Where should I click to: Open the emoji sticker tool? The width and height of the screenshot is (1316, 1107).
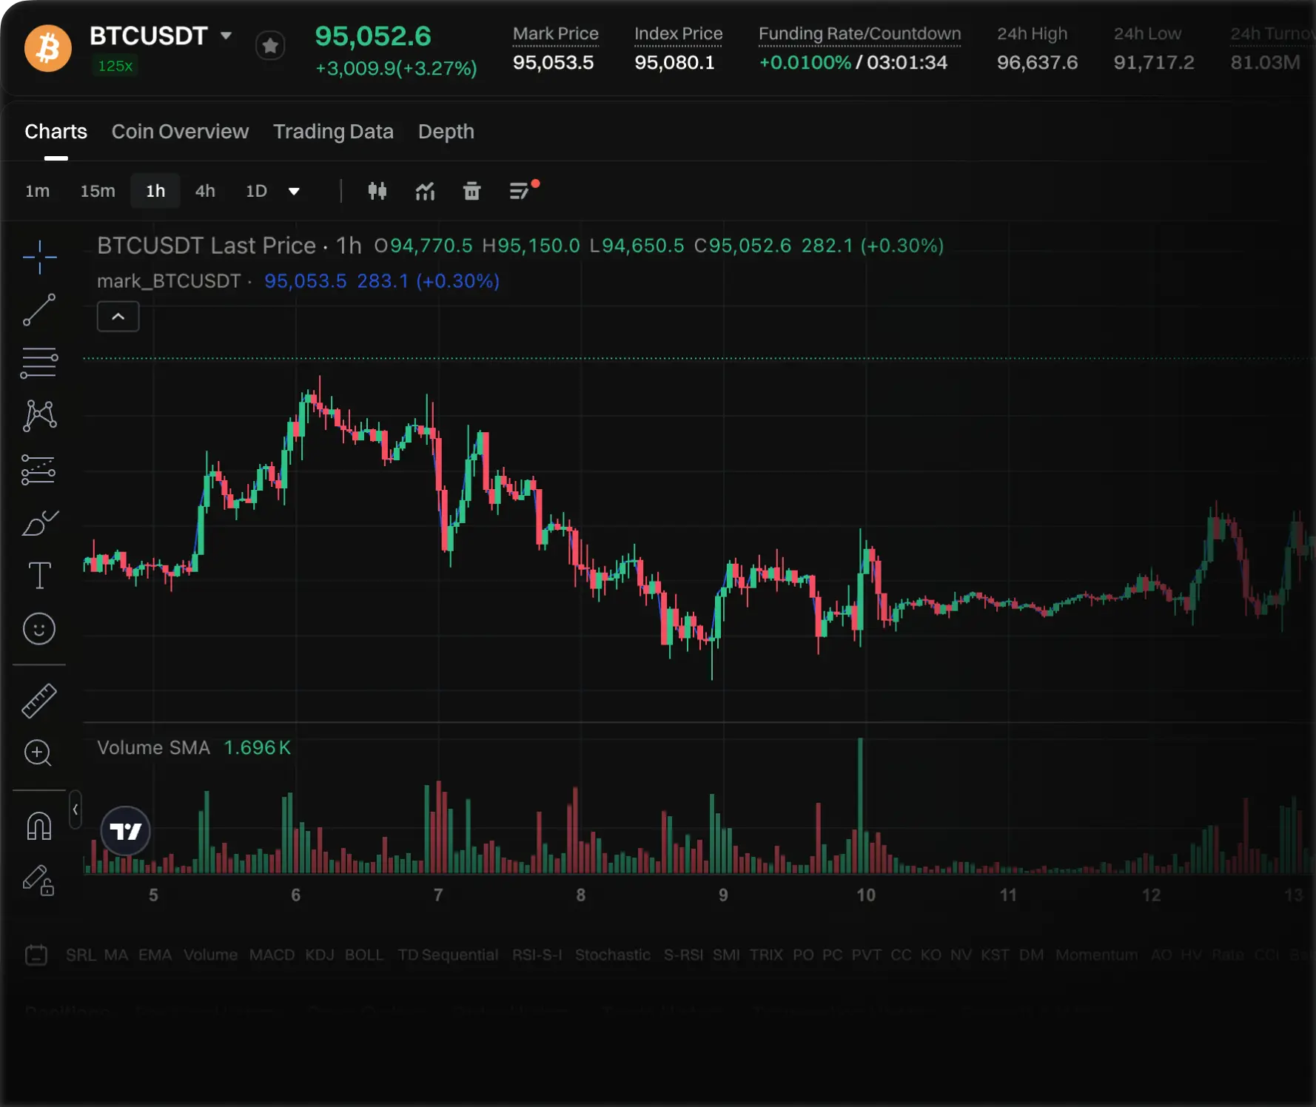pyautogui.click(x=39, y=629)
